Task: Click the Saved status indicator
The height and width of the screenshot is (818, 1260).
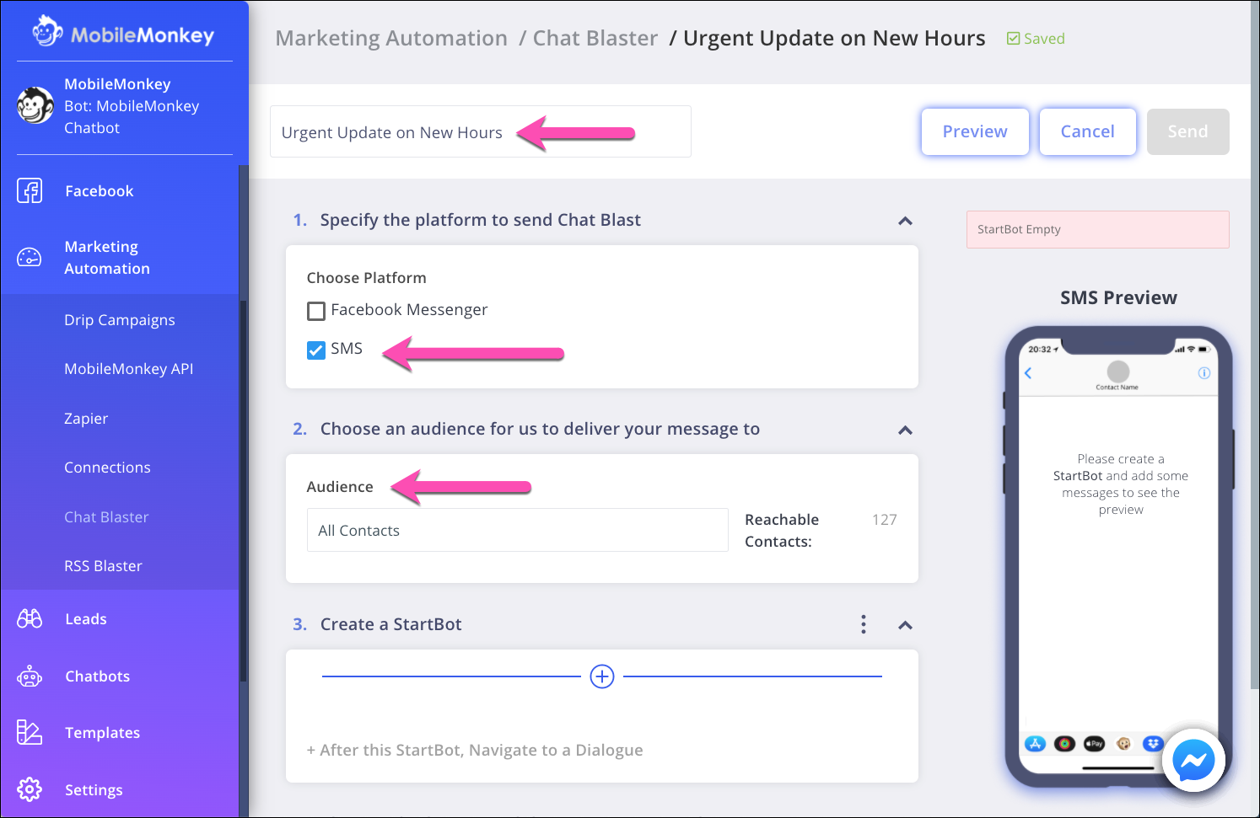Action: (x=1036, y=39)
